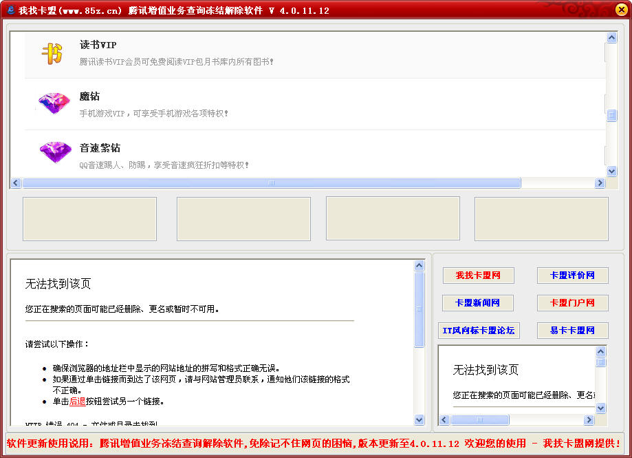Click the 手机游戏VIP description line

153,114
